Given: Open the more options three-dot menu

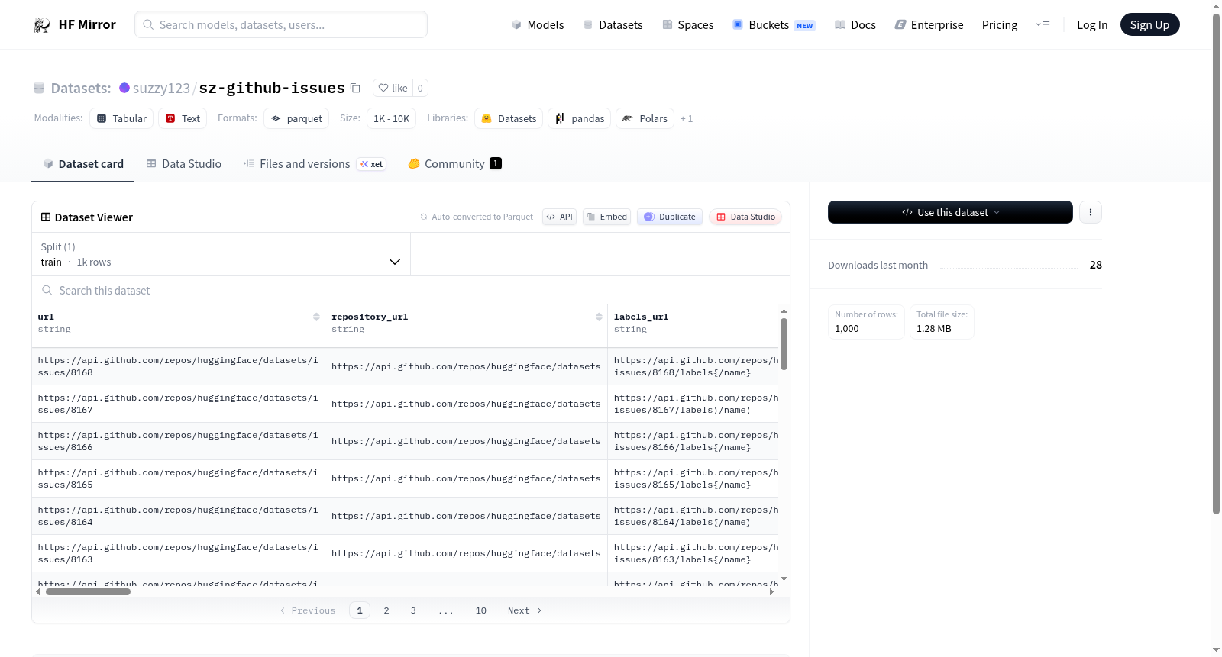Looking at the screenshot, I should [1091, 212].
